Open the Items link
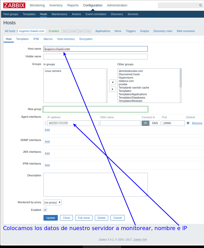 coord(118,31)
